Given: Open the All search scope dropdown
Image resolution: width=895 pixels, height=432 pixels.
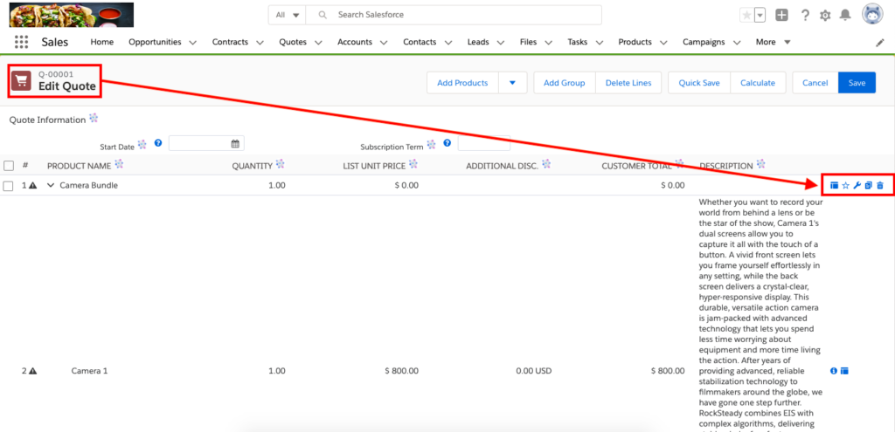Looking at the screenshot, I should pyautogui.click(x=287, y=15).
